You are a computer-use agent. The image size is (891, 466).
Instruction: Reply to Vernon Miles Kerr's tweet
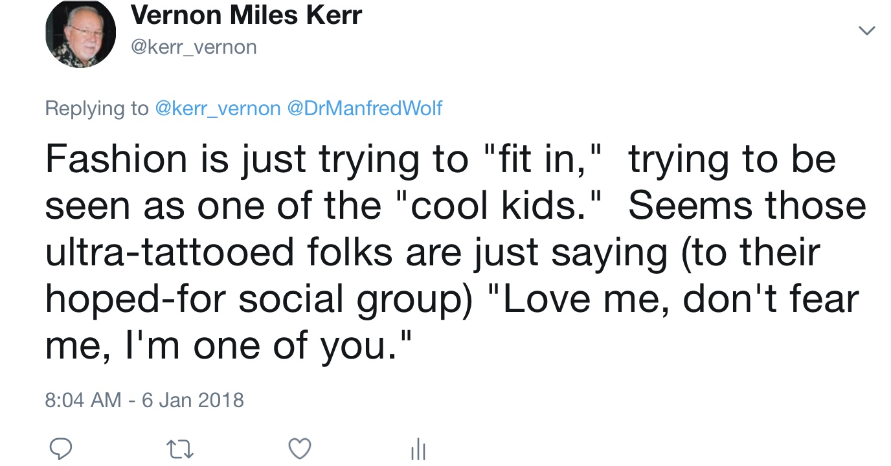tap(61, 449)
